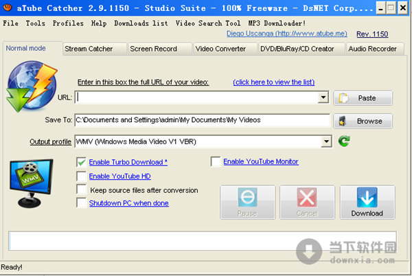
Task: Open the DVD/BluRay/CD Creator tab
Action: [x=301, y=49]
